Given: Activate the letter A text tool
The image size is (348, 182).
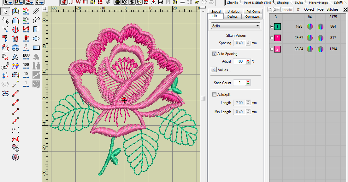Looking at the screenshot, I should (15, 57).
